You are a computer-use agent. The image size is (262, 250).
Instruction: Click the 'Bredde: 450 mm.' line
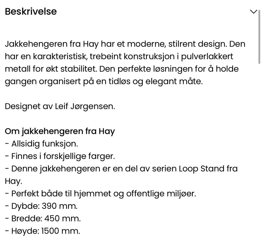click(x=43, y=218)
